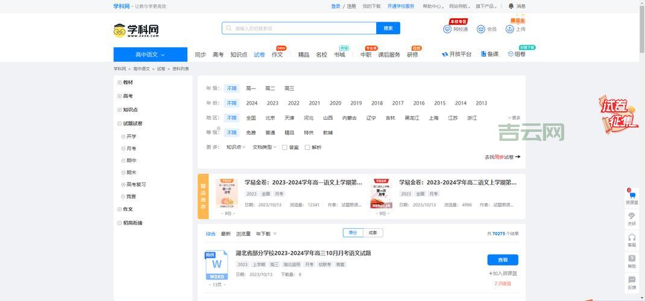Tick the 答案 checkbox
645x301 pixels.
285,147
